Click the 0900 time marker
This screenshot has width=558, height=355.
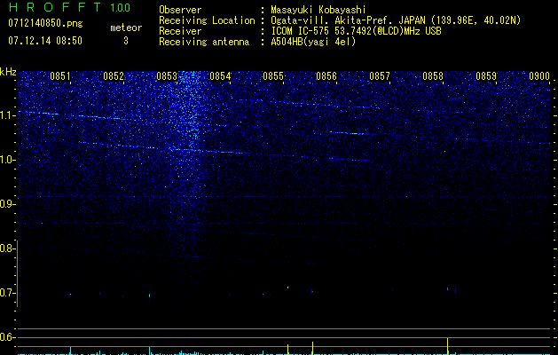pos(539,76)
